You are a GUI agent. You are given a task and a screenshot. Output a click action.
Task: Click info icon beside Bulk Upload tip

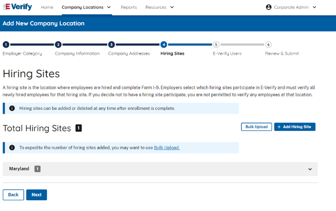pos(12,147)
